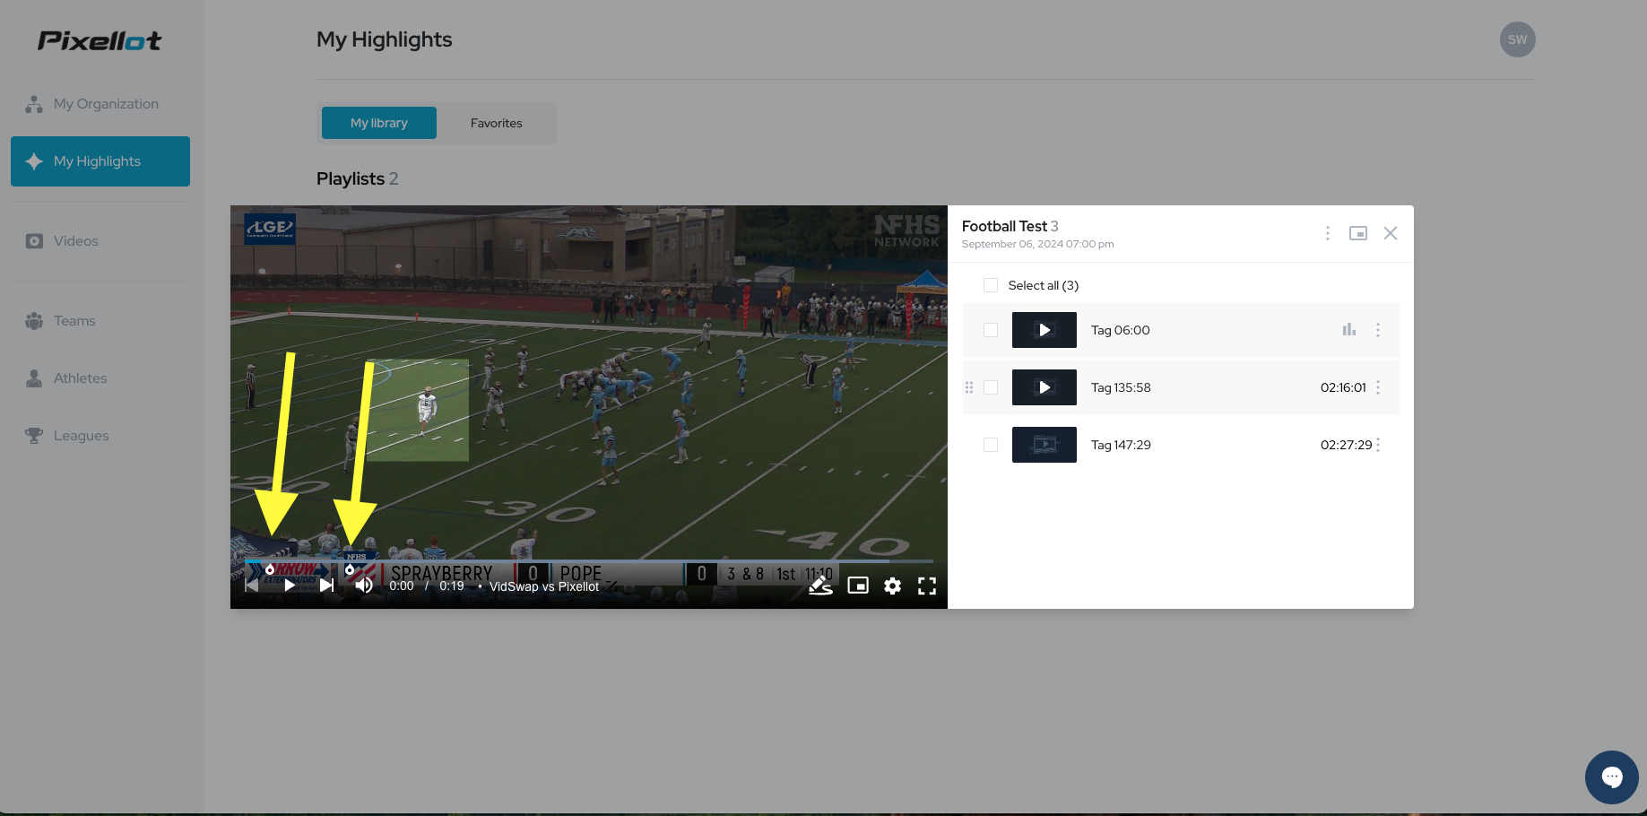The height and width of the screenshot is (816, 1647).
Task: Open more options for Tag 147:29
Action: point(1378,445)
